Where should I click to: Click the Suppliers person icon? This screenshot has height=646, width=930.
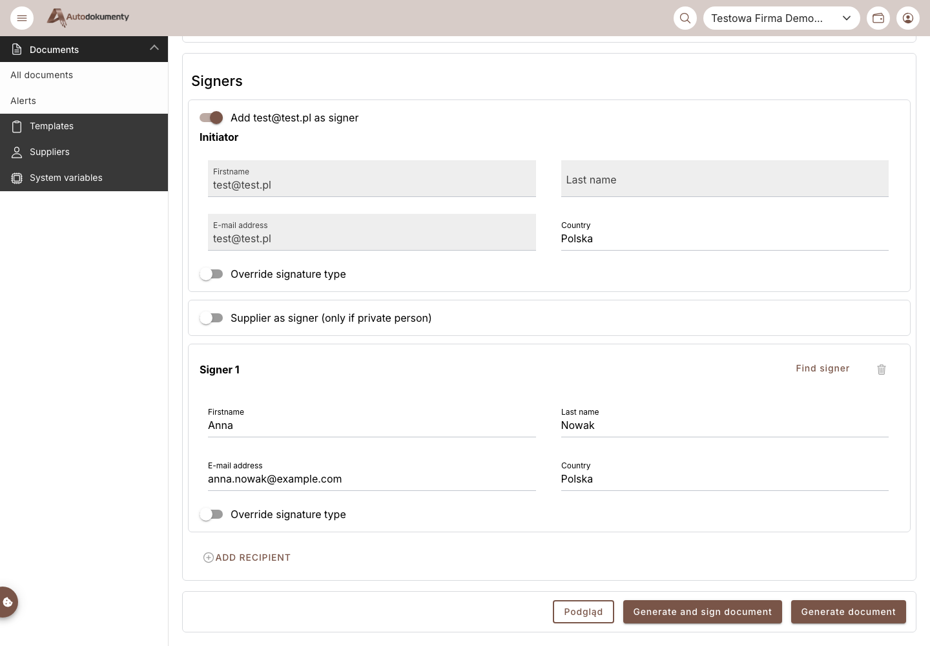[x=17, y=152]
